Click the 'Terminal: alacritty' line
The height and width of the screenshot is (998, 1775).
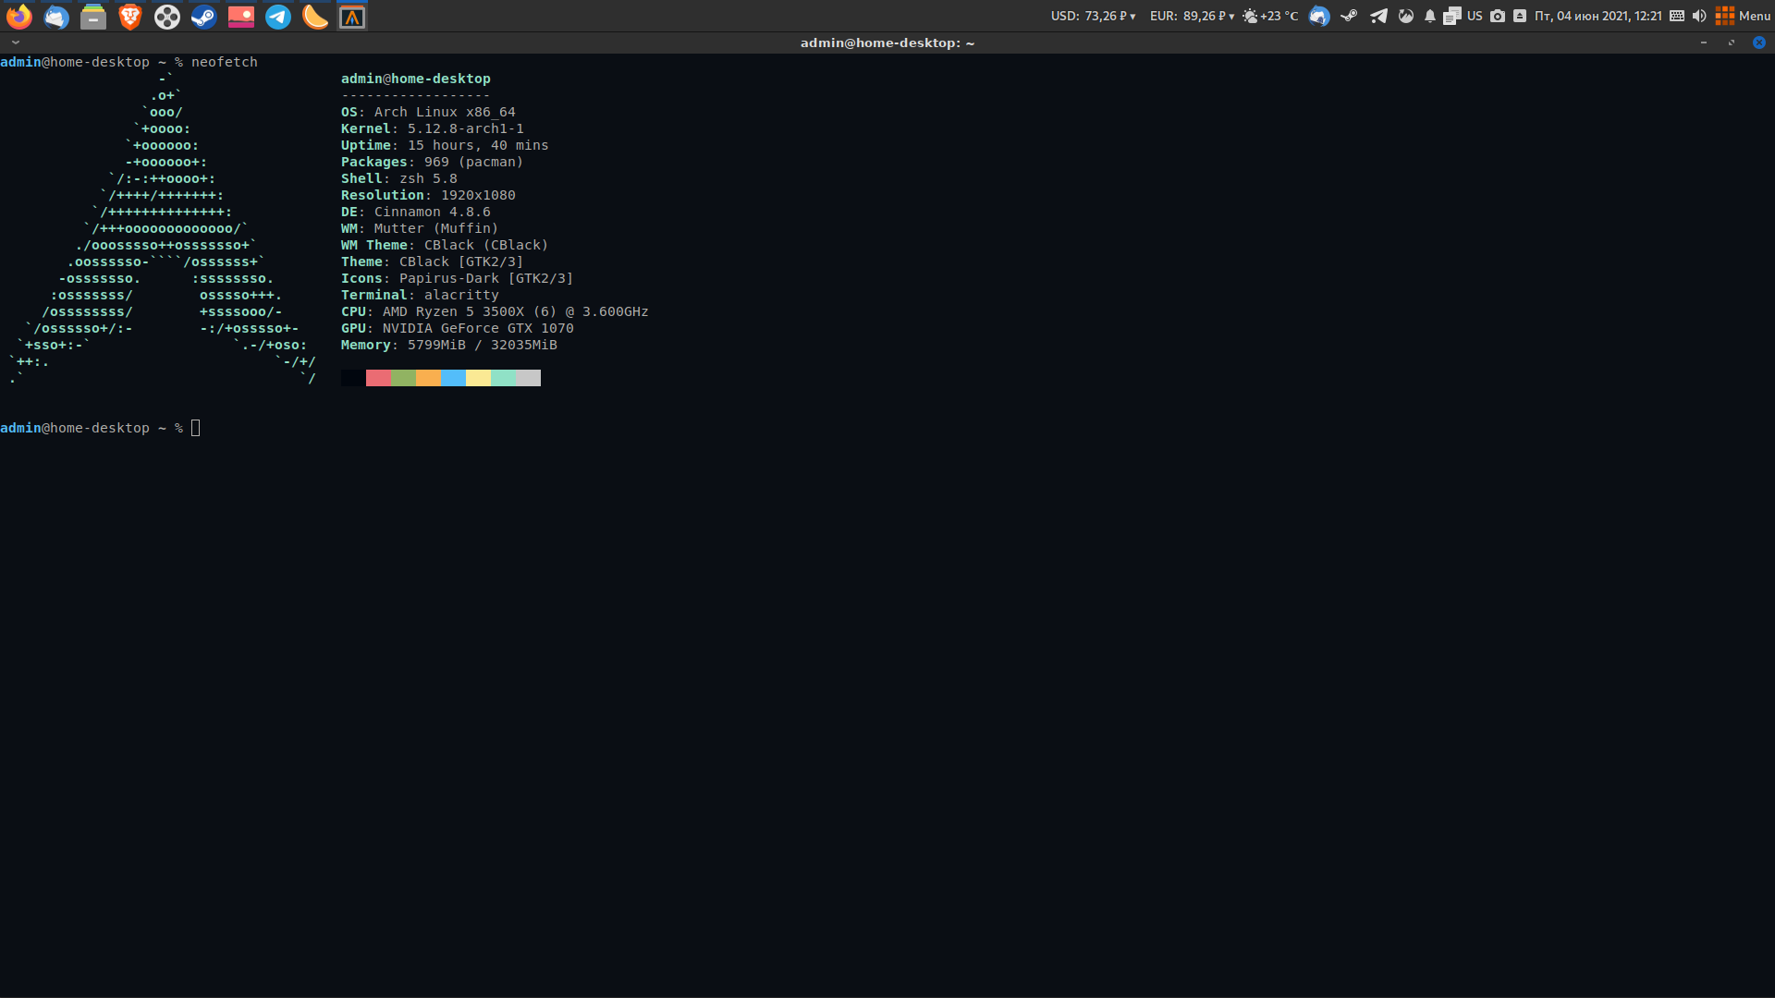click(x=420, y=295)
